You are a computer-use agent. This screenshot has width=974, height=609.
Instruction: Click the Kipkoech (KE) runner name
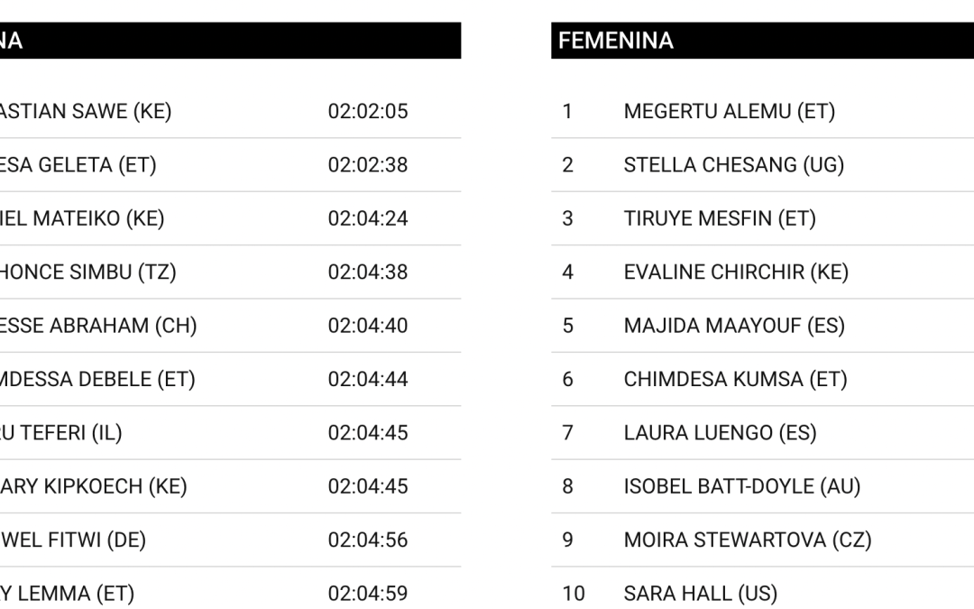click(x=93, y=486)
